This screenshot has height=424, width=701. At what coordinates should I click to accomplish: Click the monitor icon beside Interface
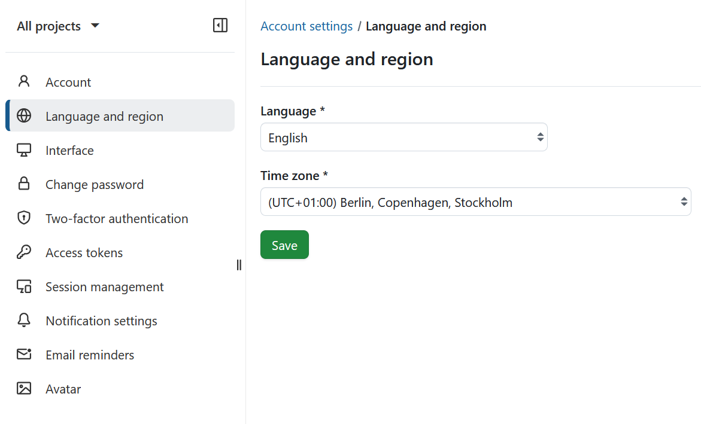click(x=24, y=150)
